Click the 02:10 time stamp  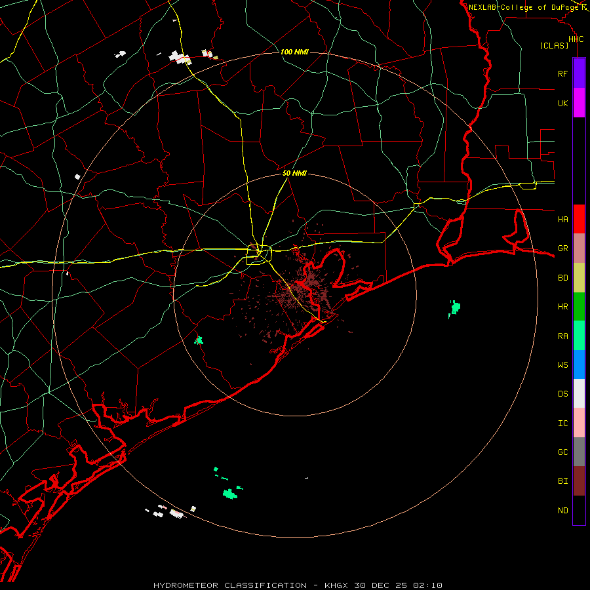tap(427, 585)
